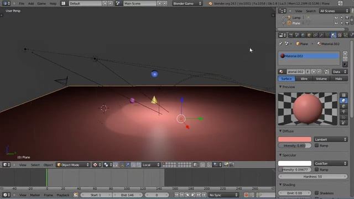The width and height of the screenshot is (354, 199).
Task: Open the All Scenes display dropdown
Action: [x=334, y=11]
